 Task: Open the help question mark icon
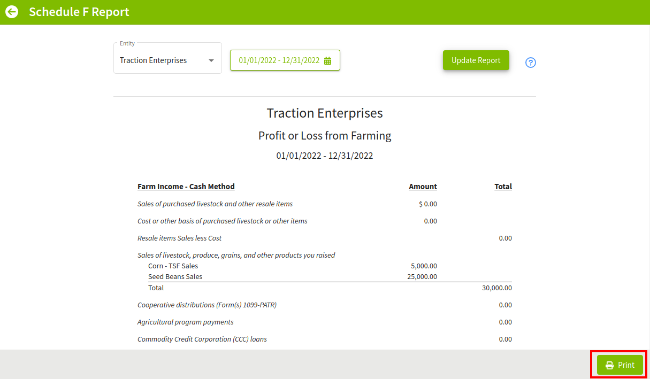pyautogui.click(x=531, y=63)
